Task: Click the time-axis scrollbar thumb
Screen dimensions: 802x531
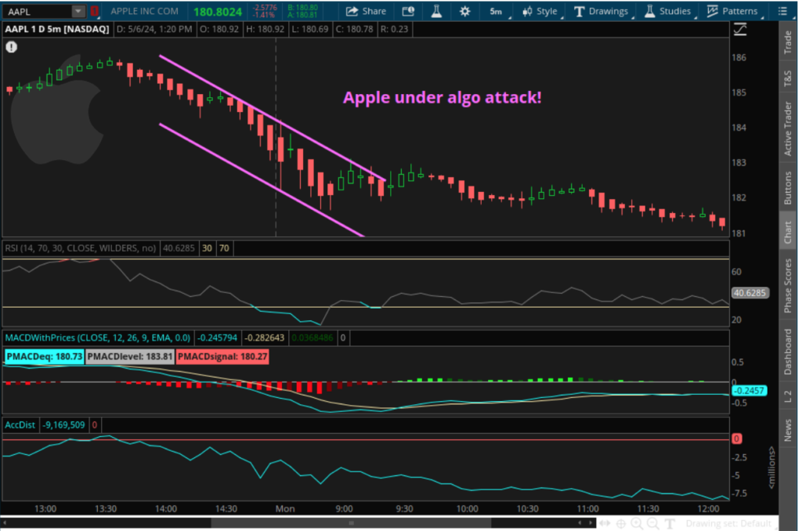Action: point(352,523)
